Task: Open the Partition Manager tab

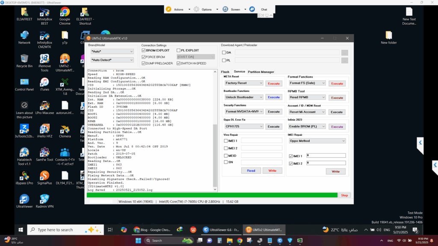Action: [261, 72]
